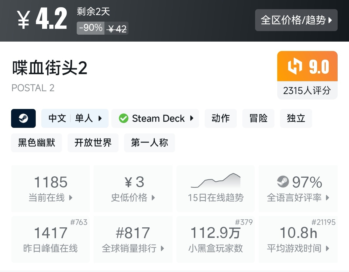Image resolution: width=349 pixels, height=272 pixels.
Task: Click the green Steam Deck verified checkmark
Action: coord(124,118)
